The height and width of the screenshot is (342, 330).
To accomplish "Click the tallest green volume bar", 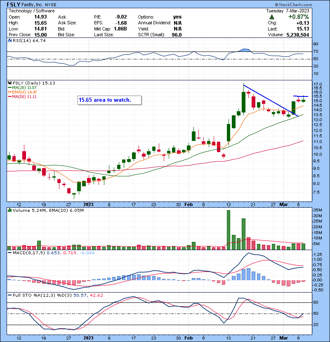I will point(229,230).
